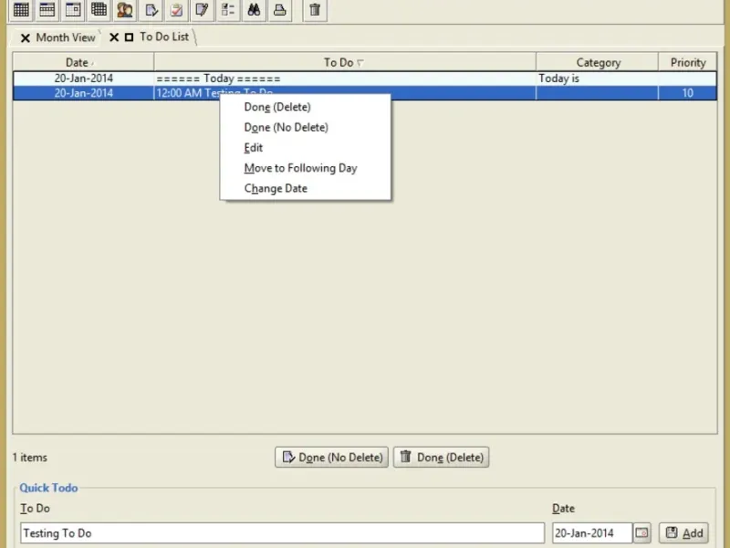This screenshot has width=730, height=548.
Task: Click the Done (No Delete) button
Action: point(331,458)
